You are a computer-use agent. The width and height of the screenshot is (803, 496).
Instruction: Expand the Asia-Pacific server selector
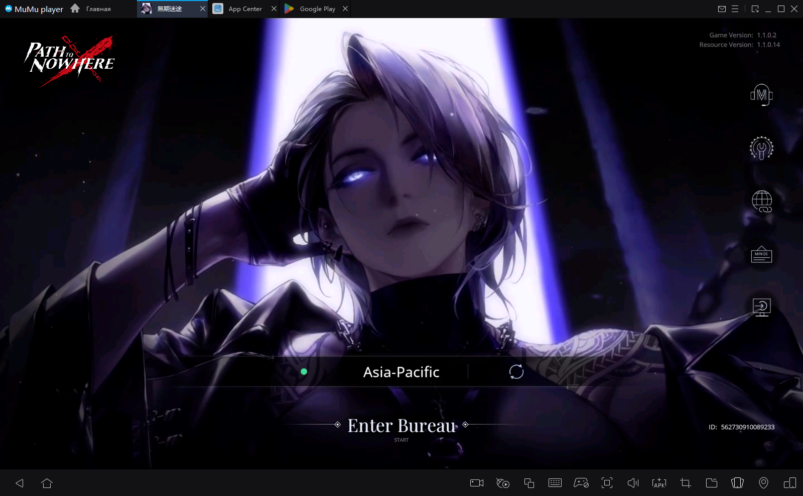[401, 372]
